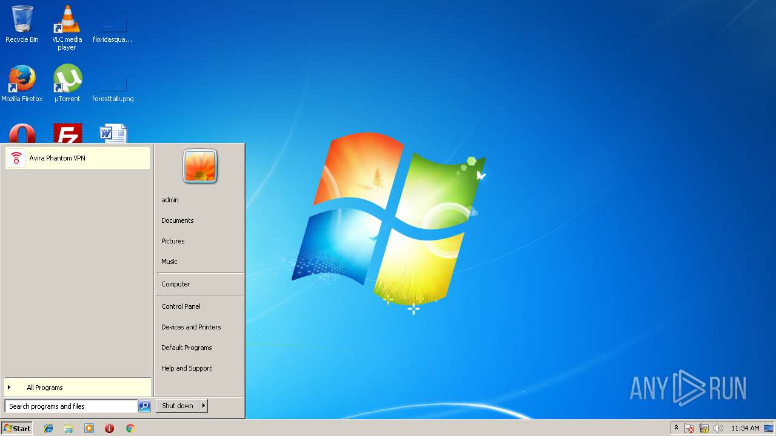Viewport: 776px width, 436px height.
Task: Select the floridasqua... desktop file
Action: [x=113, y=28]
